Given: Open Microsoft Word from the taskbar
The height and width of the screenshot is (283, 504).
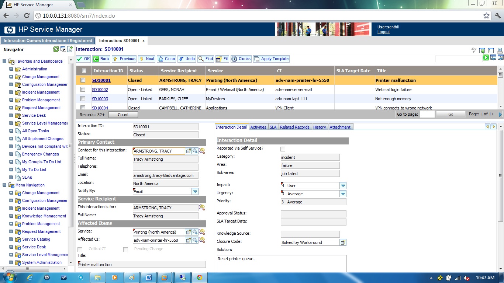Looking at the screenshot, I should [x=149, y=277].
